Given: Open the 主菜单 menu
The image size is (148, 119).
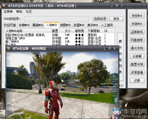Looking at the screenshot, I should (8, 12).
